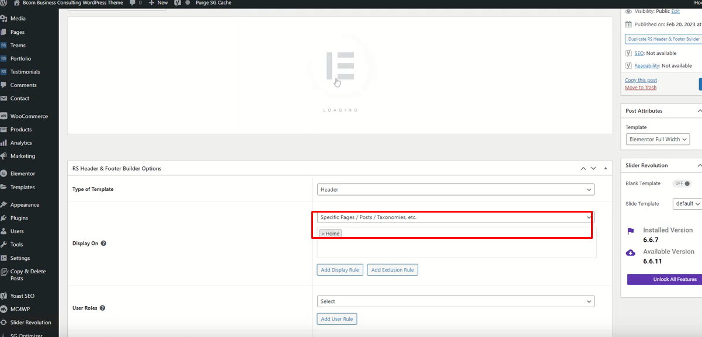Click the User Roles help icon
The height and width of the screenshot is (337, 702).
102,308
